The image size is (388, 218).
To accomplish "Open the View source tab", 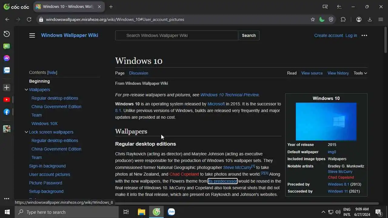I will pos(312,73).
